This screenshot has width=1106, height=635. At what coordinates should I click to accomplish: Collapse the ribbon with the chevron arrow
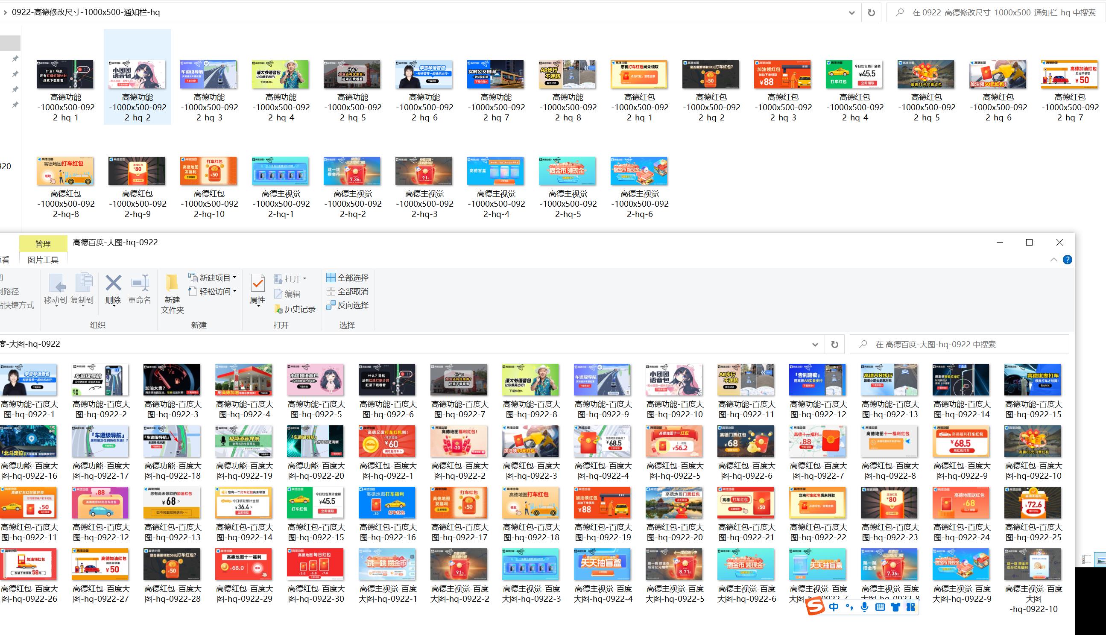coord(1053,260)
